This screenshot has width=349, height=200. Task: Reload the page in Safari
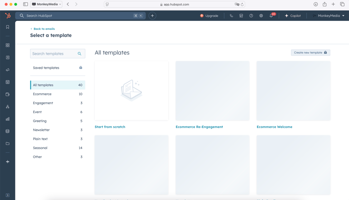[x=242, y=5]
